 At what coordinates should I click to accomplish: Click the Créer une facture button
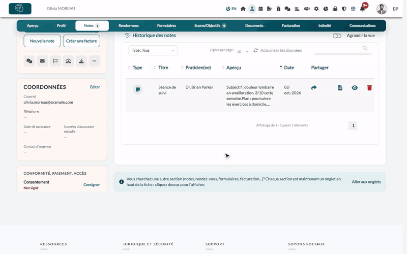pyautogui.click(x=81, y=41)
